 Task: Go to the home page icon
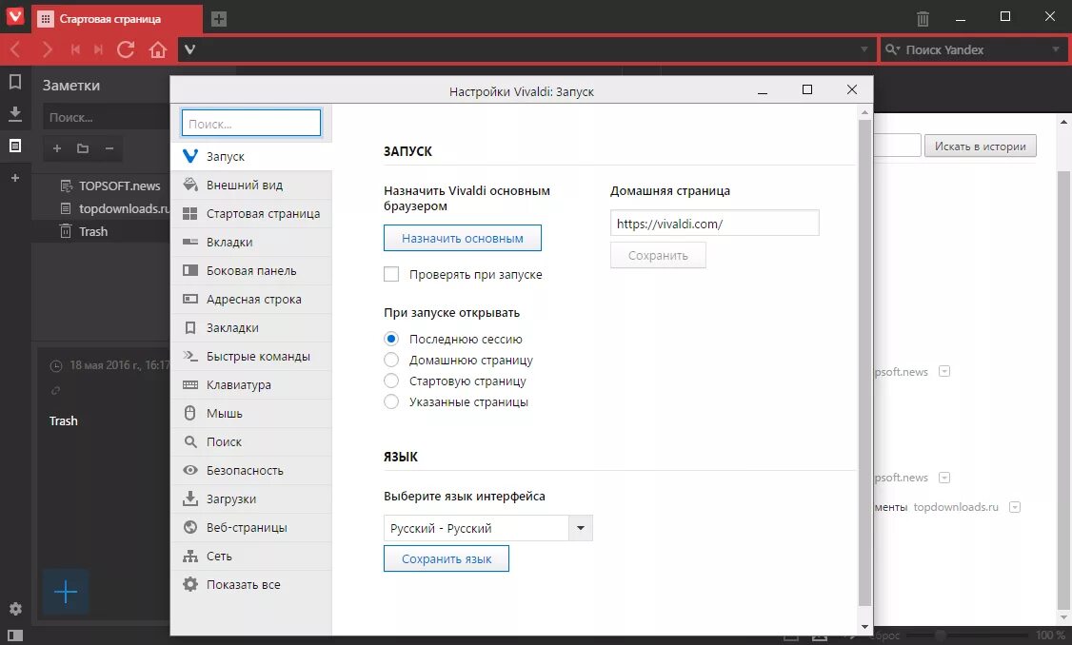tap(158, 49)
